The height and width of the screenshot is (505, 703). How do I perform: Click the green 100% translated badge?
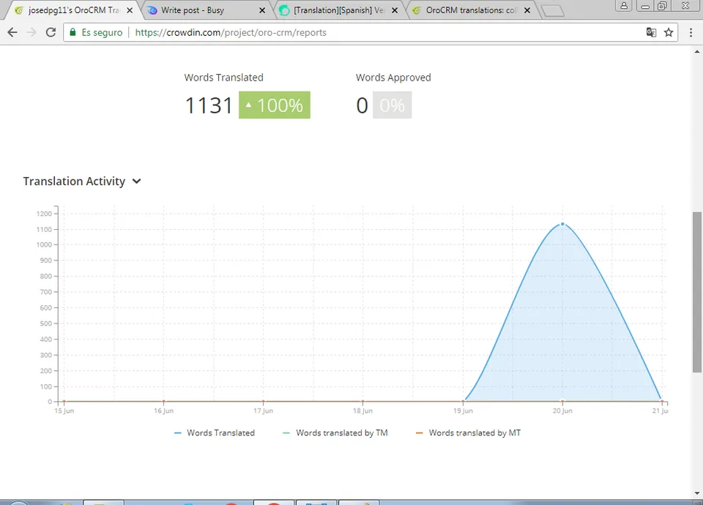coord(275,105)
